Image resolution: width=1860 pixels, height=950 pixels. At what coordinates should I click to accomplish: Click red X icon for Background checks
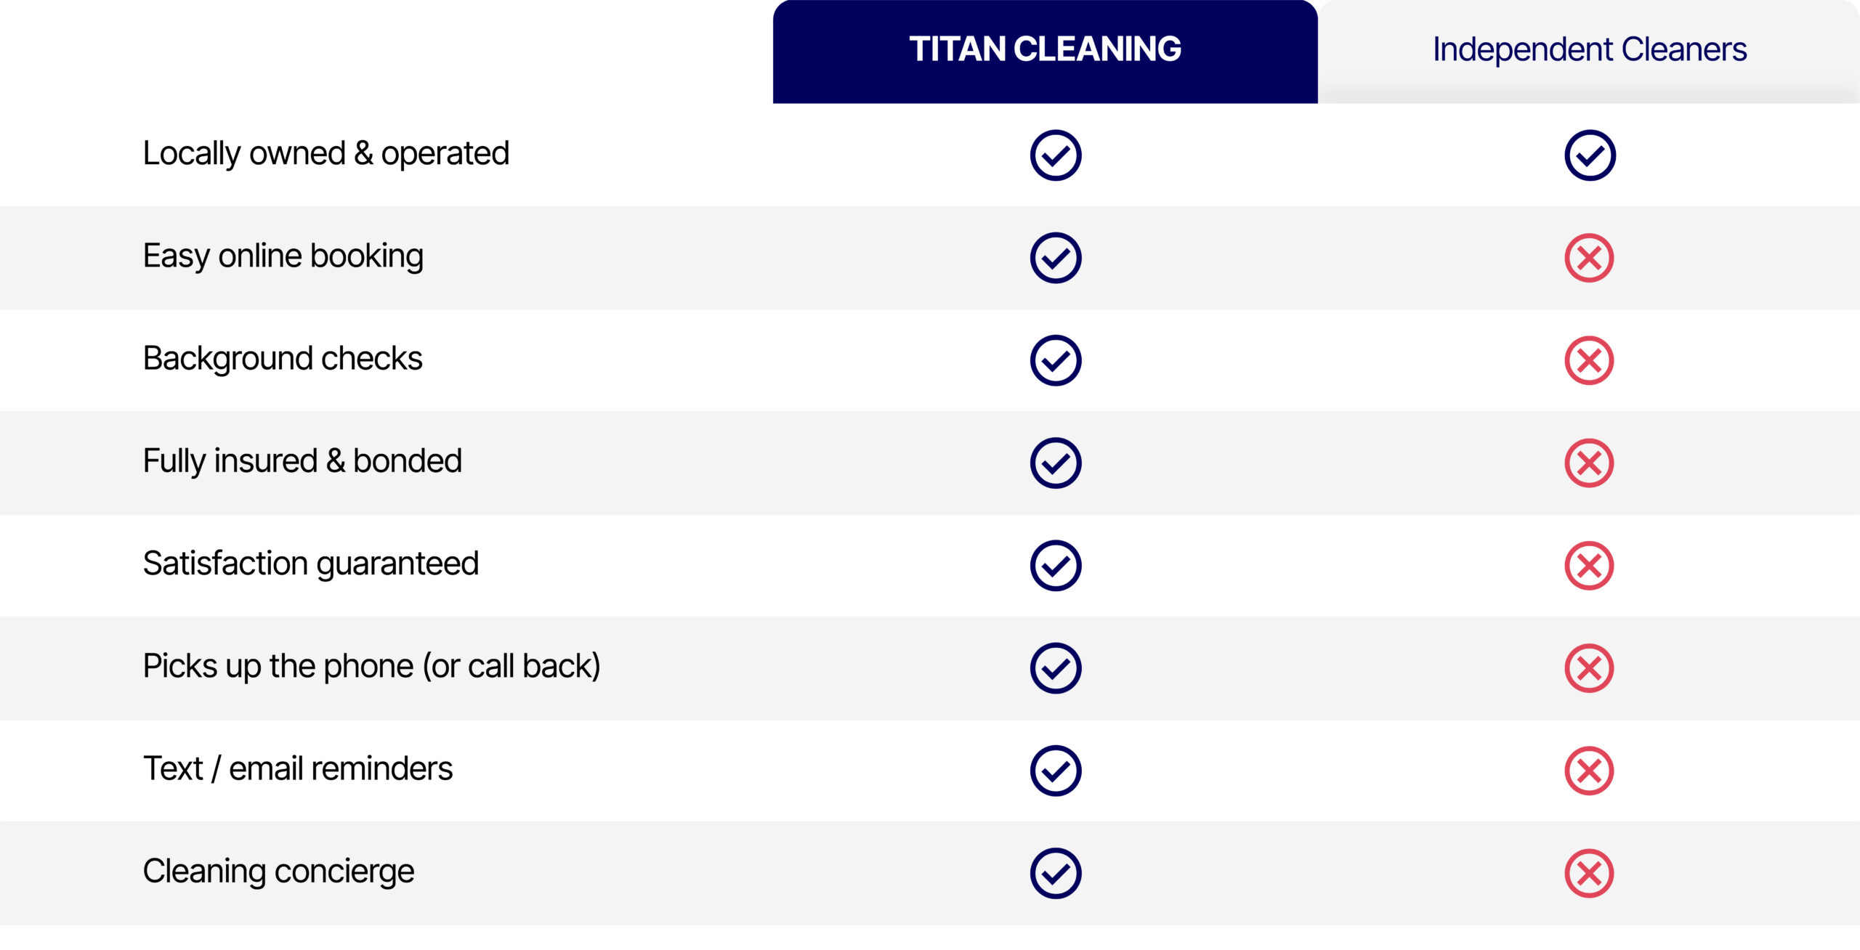(x=1589, y=360)
